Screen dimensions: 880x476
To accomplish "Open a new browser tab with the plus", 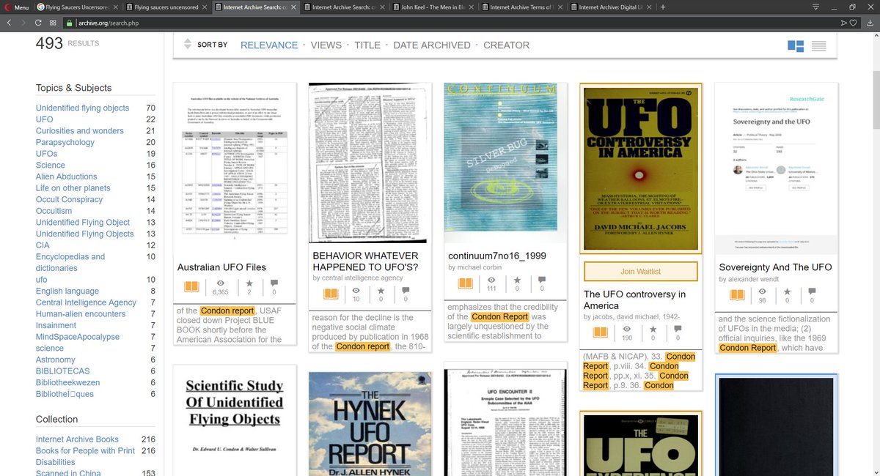I will point(663,7).
